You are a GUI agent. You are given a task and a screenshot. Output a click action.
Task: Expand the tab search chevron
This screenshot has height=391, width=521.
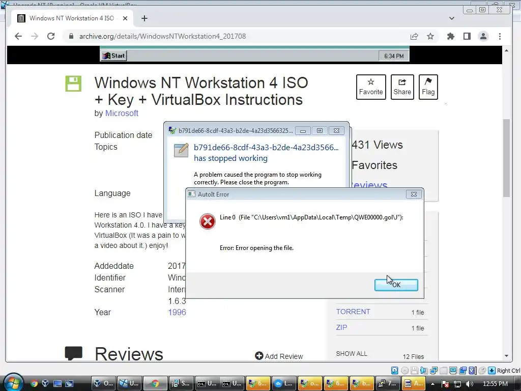[x=452, y=18]
